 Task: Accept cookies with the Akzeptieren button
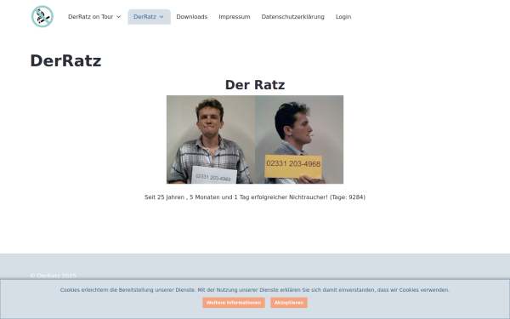(289, 303)
